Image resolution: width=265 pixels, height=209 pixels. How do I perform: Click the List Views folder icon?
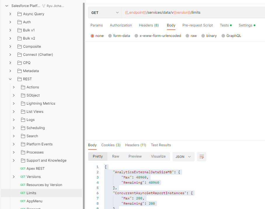(23, 112)
